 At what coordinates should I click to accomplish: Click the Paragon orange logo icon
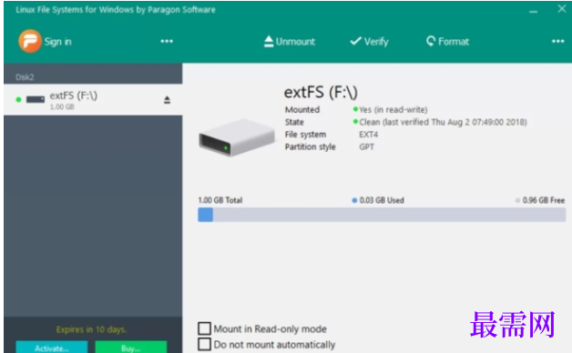click(29, 41)
